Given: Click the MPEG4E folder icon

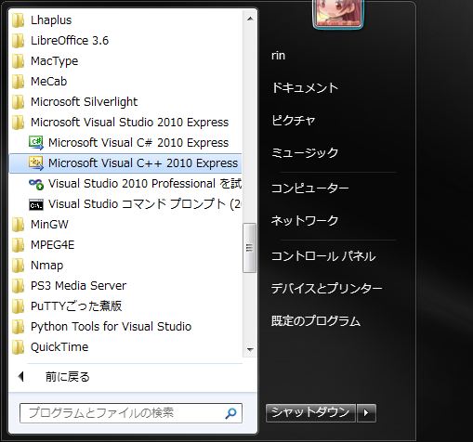Looking at the screenshot, I should (x=19, y=245).
